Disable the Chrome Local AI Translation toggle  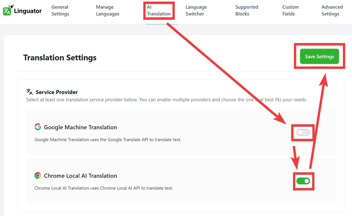coord(303,181)
